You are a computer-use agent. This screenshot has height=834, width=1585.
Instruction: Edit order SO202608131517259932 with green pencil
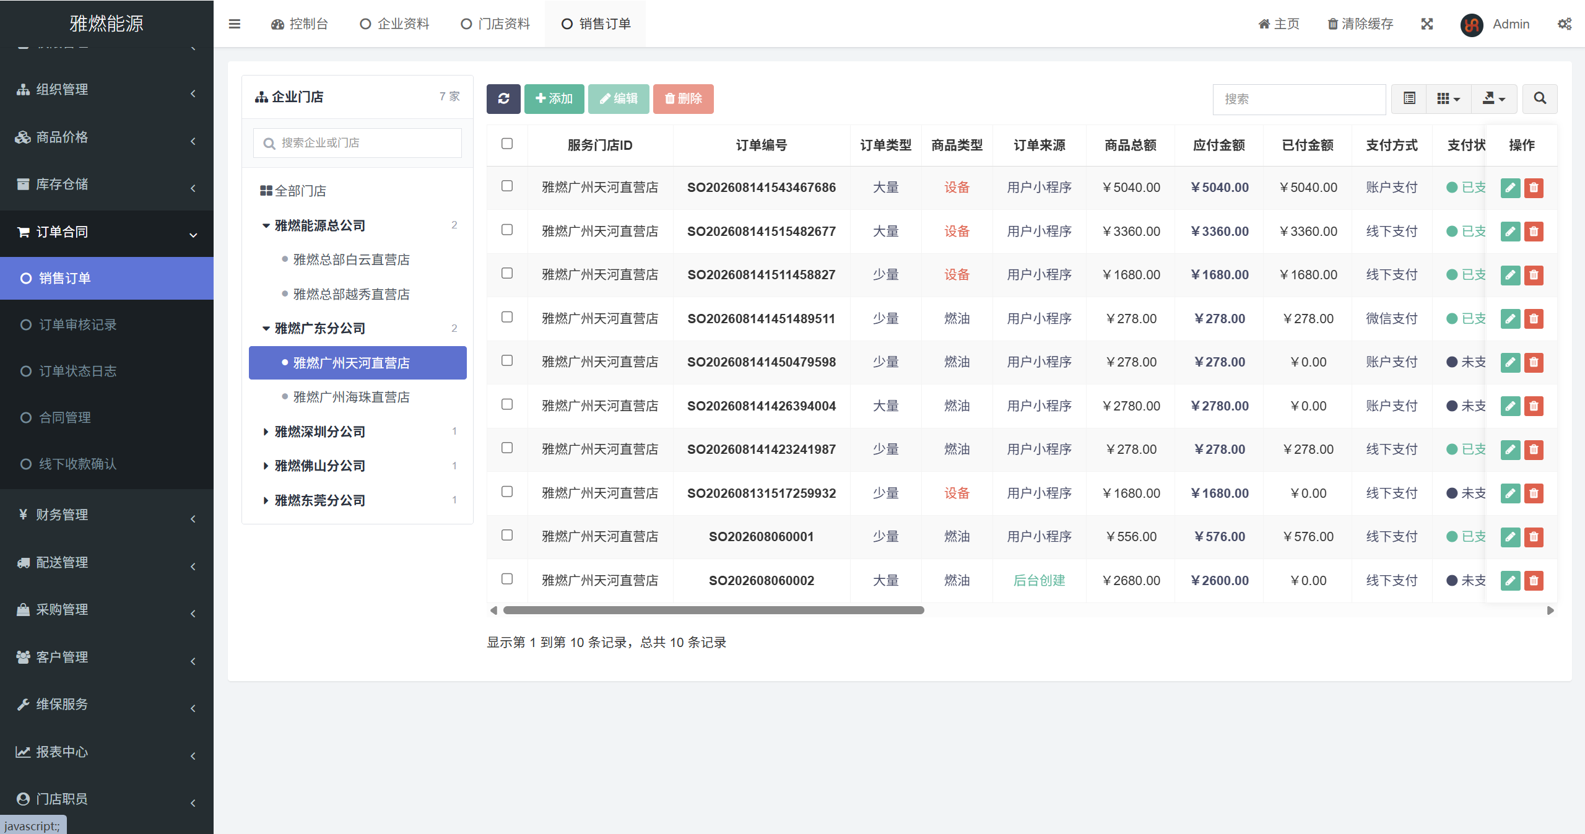point(1511,493)
